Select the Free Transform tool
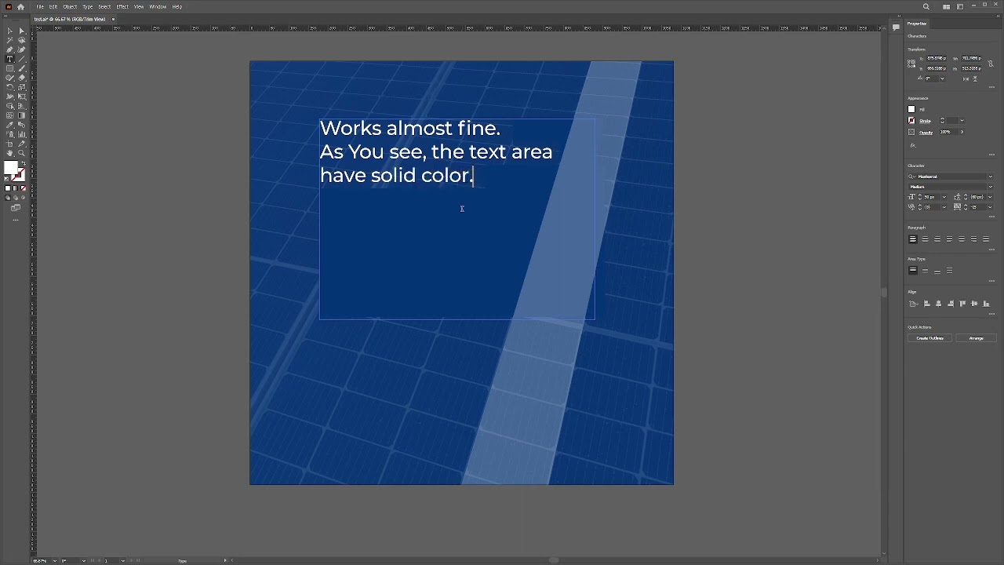Viewport: 1004px width, 565px height. (x=21, y=97)
